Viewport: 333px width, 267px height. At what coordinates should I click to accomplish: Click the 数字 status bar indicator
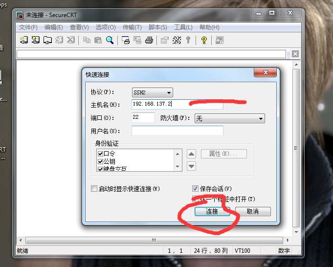(284, 251)
